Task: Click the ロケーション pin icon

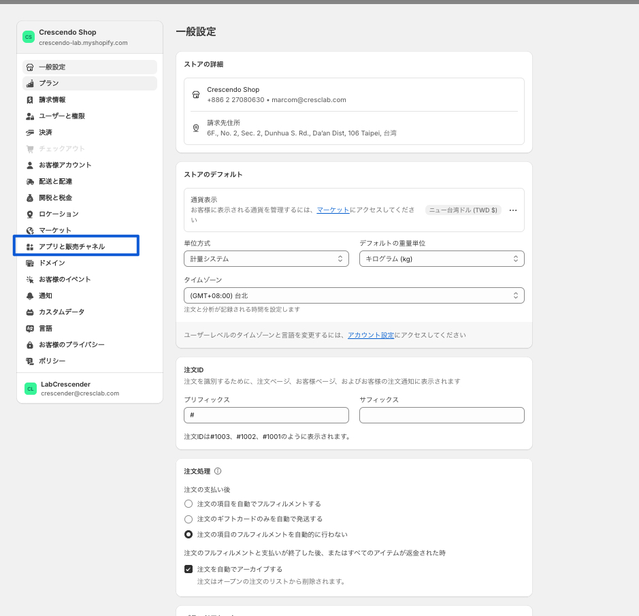Action: coord(30,214)
